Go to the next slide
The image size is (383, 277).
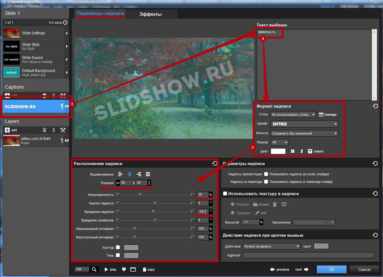302,269
